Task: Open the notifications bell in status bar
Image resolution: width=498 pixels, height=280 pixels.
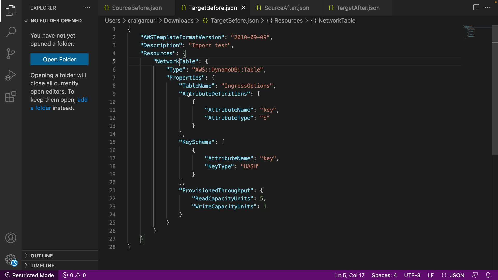Action: tap(488, 275)
